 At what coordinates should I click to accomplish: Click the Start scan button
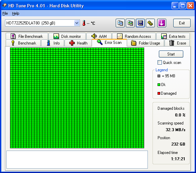point(171,54)
